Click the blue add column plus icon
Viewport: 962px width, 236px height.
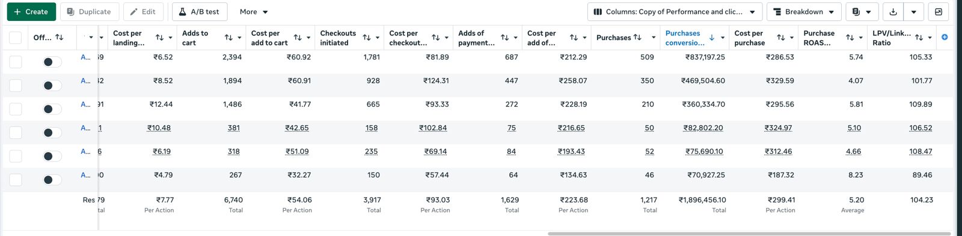(945, 37)
